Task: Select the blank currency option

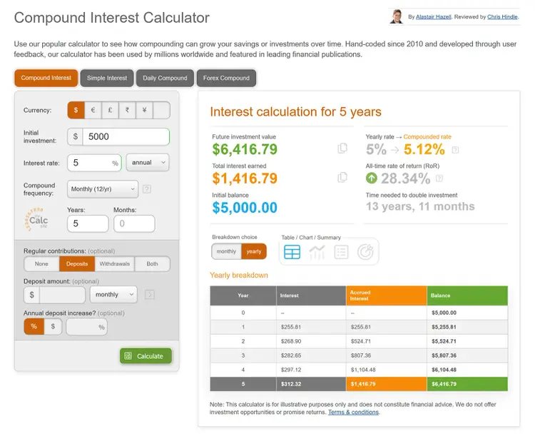Action: [162, 110]
